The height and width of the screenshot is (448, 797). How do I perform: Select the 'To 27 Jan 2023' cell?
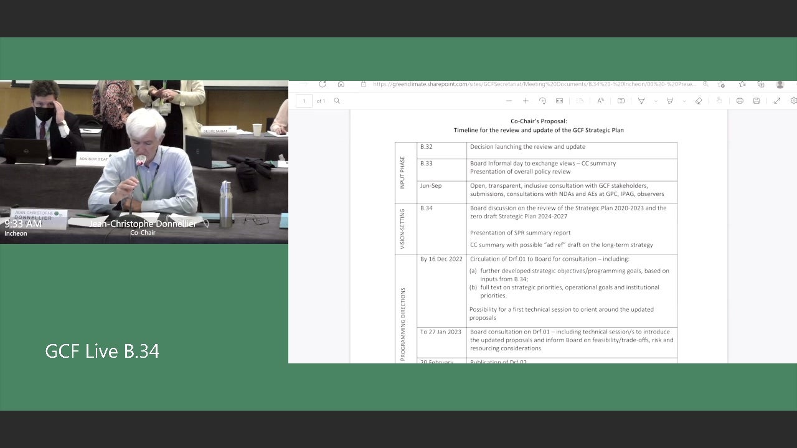click(x=441, y=342)
